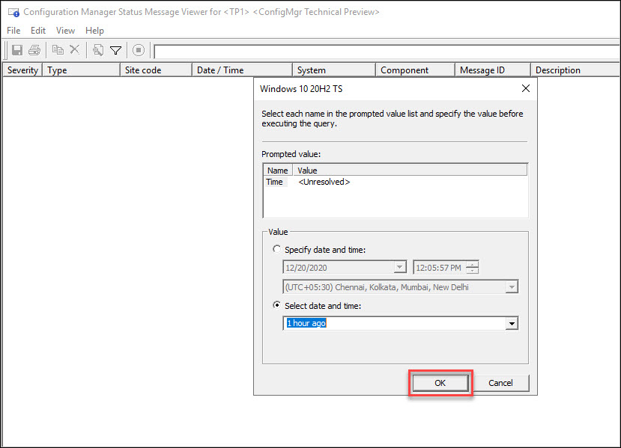
Task: Click the toolbar query text field
Action: pos(387,52)
